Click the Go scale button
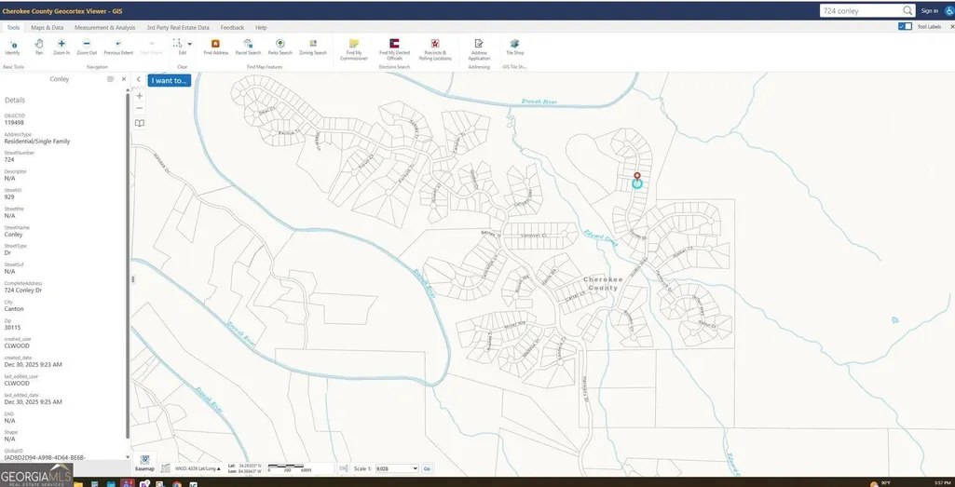The height and width of the screenshot is (487, 955). coord(427,468)
